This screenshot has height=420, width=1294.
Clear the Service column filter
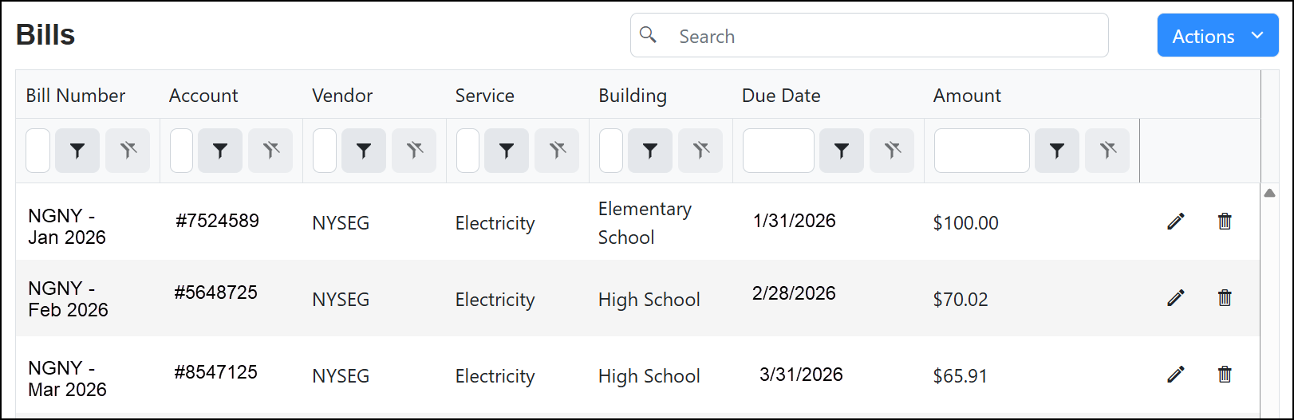pyautogui.click(x=557, y=151)
